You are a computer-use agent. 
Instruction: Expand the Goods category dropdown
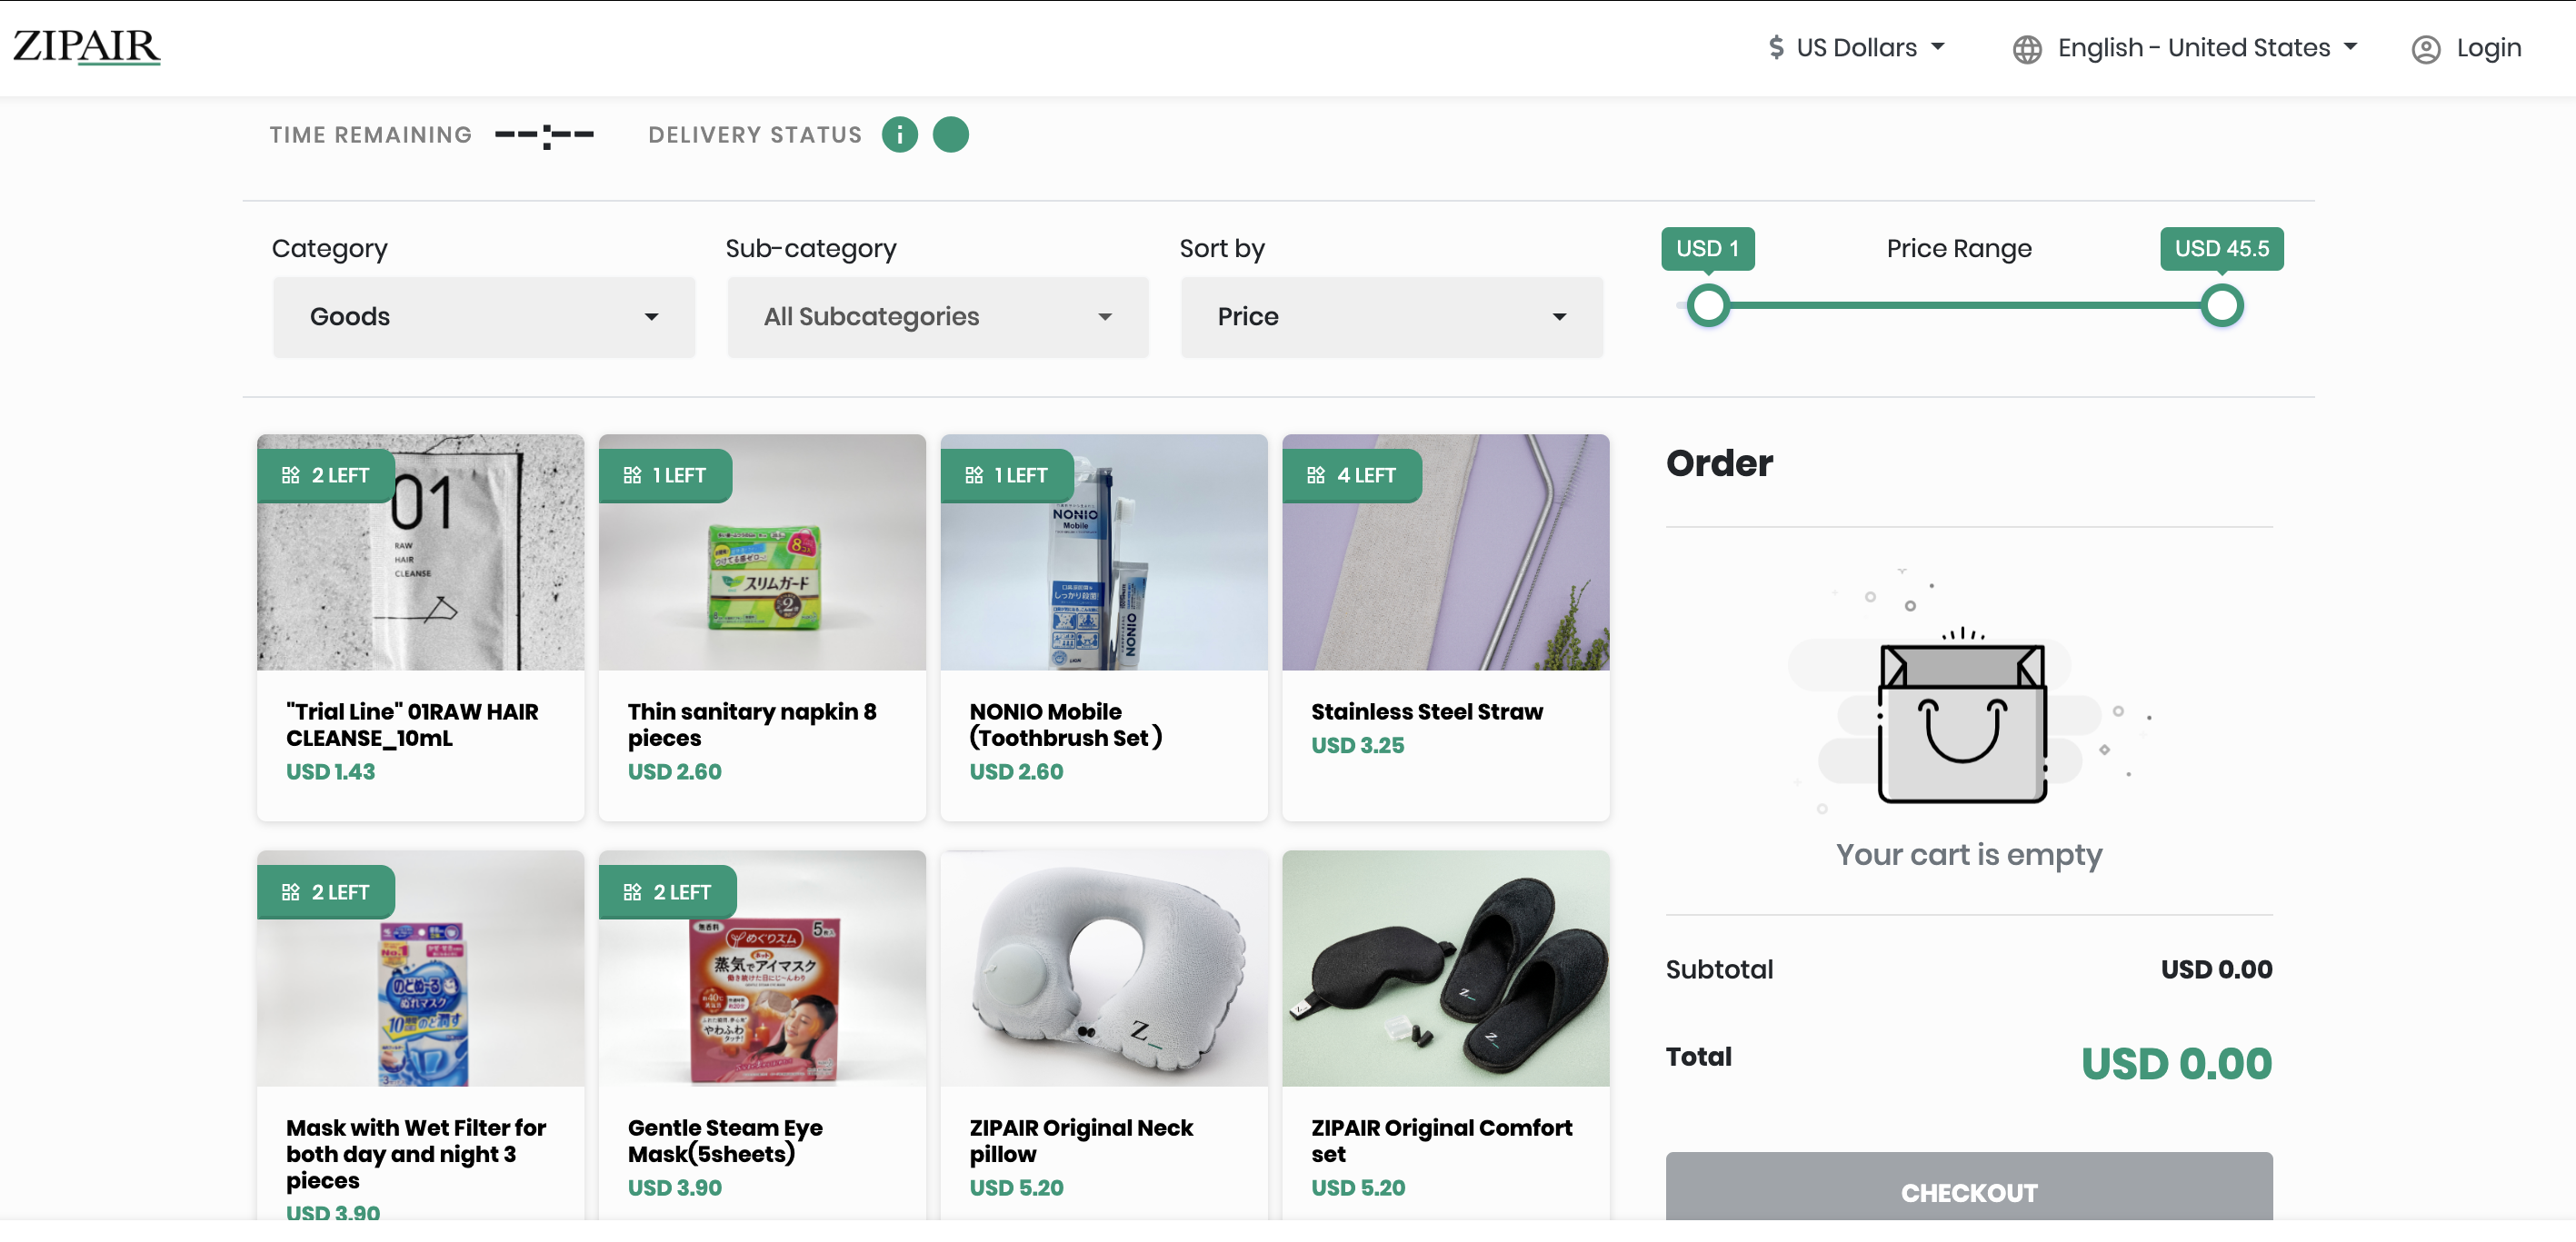click(484, 318)
